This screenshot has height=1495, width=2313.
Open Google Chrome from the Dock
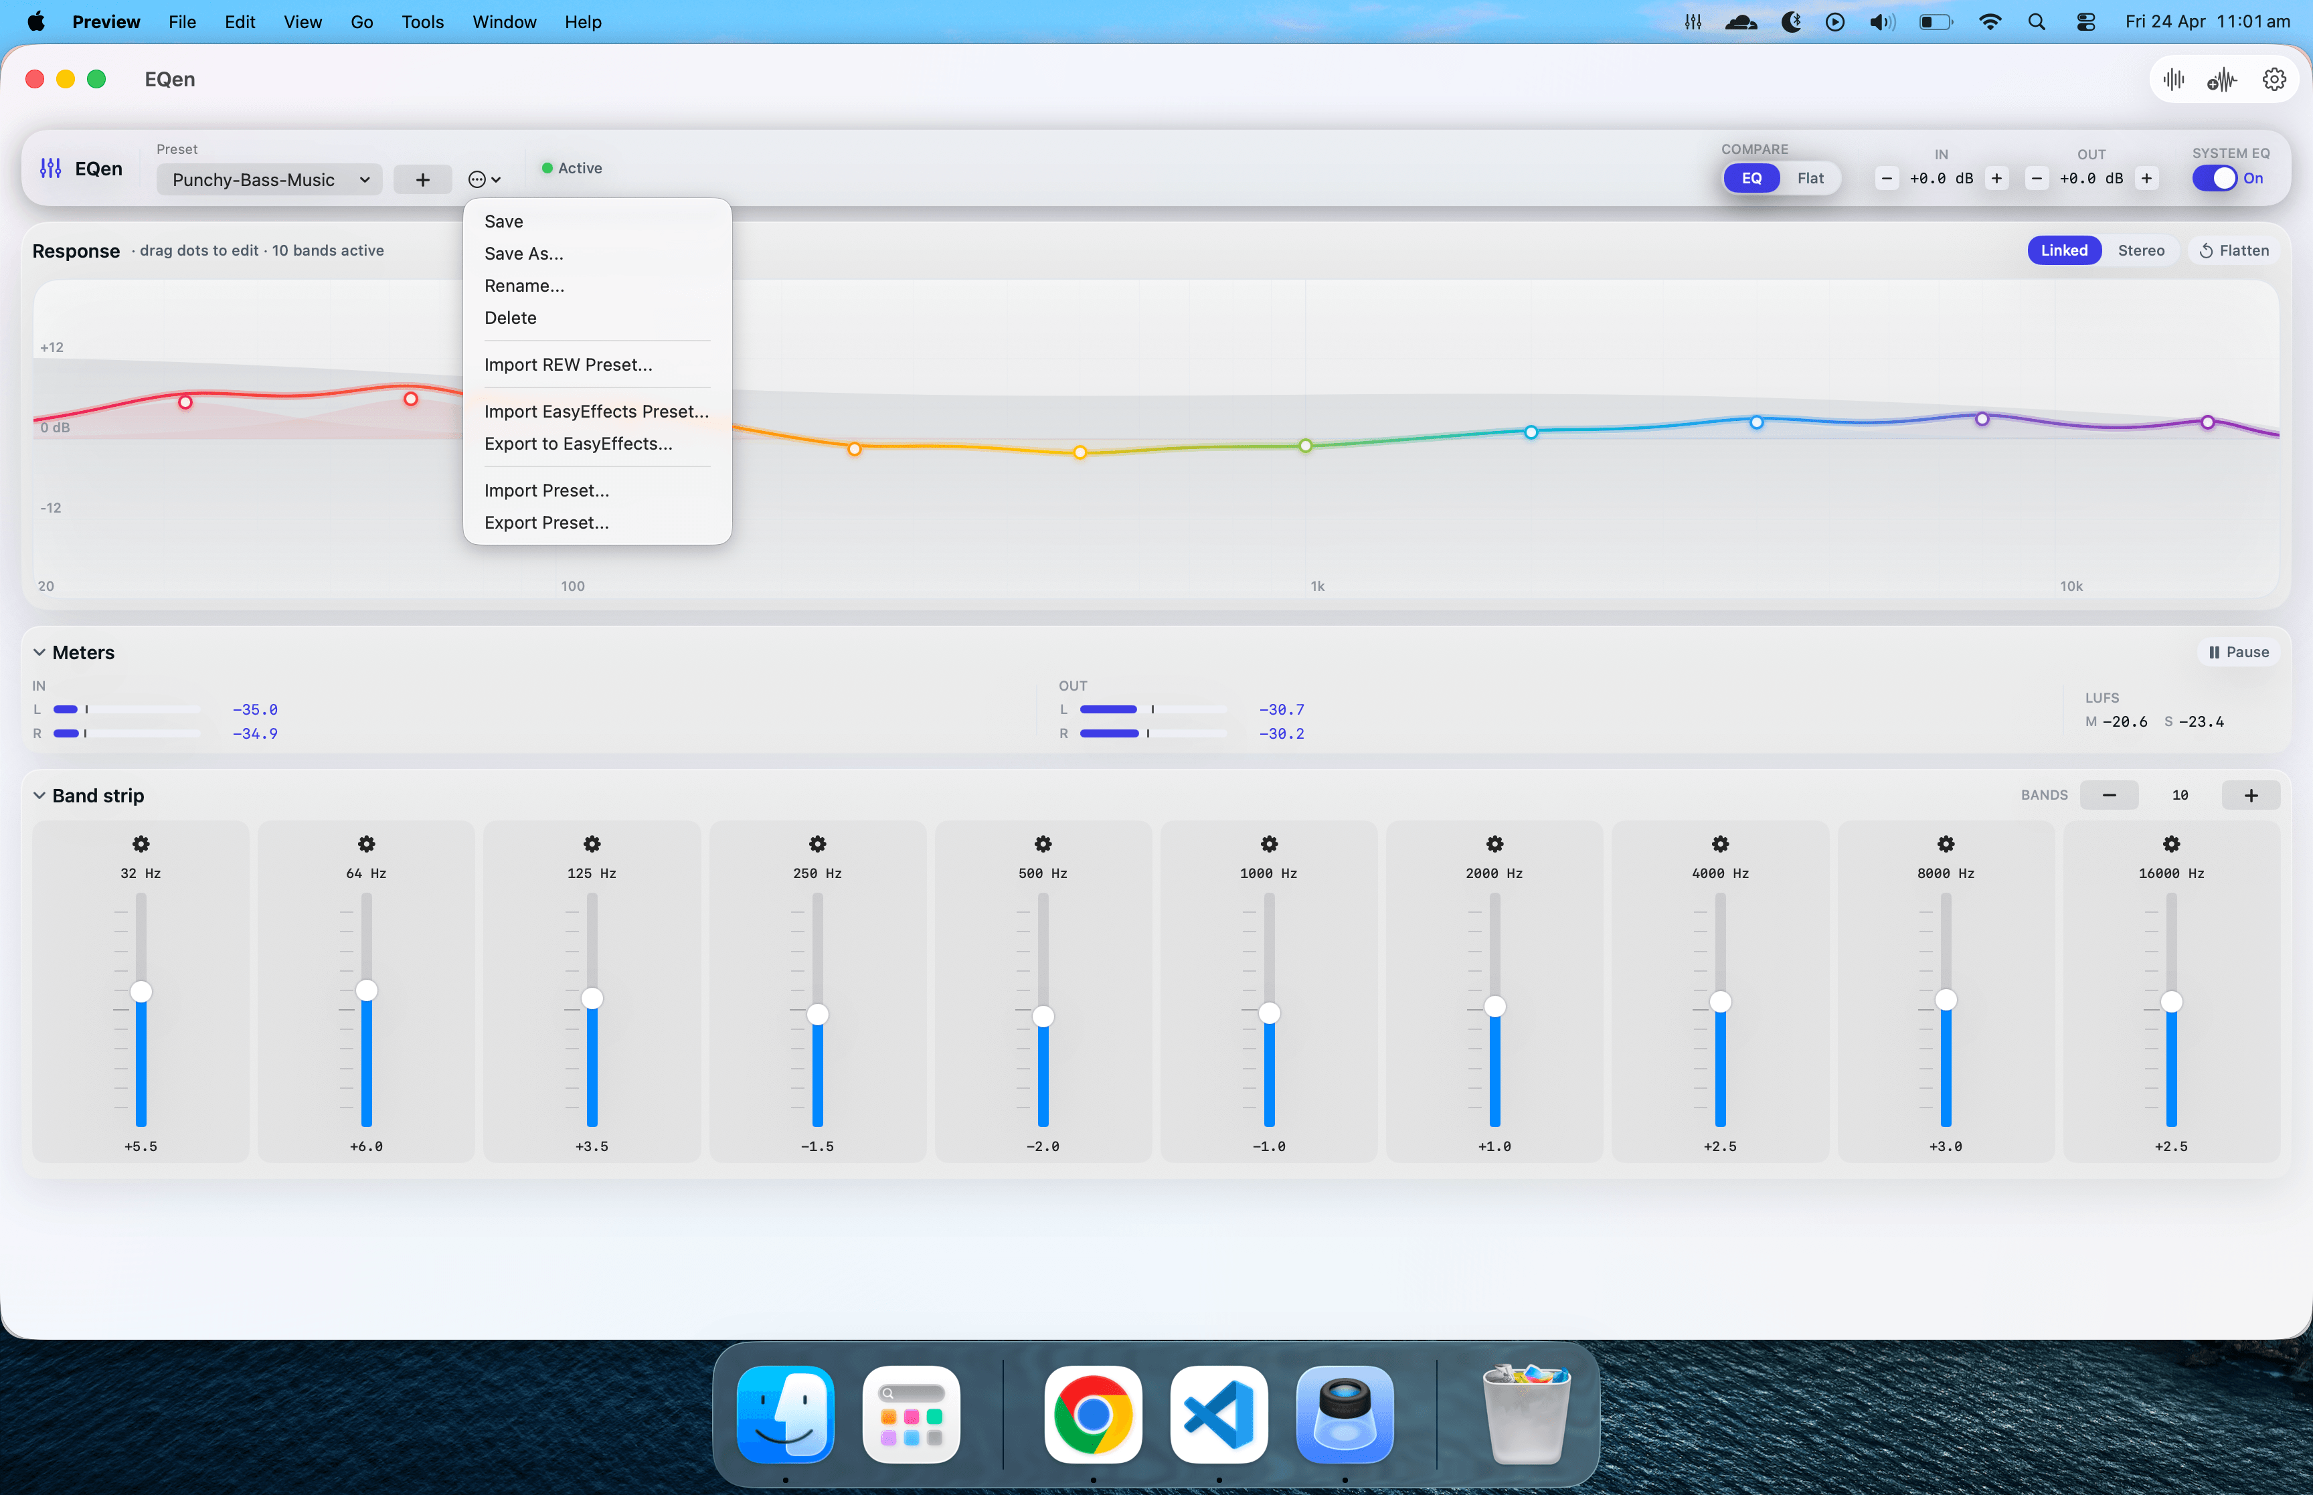tap(1092, 1415)
